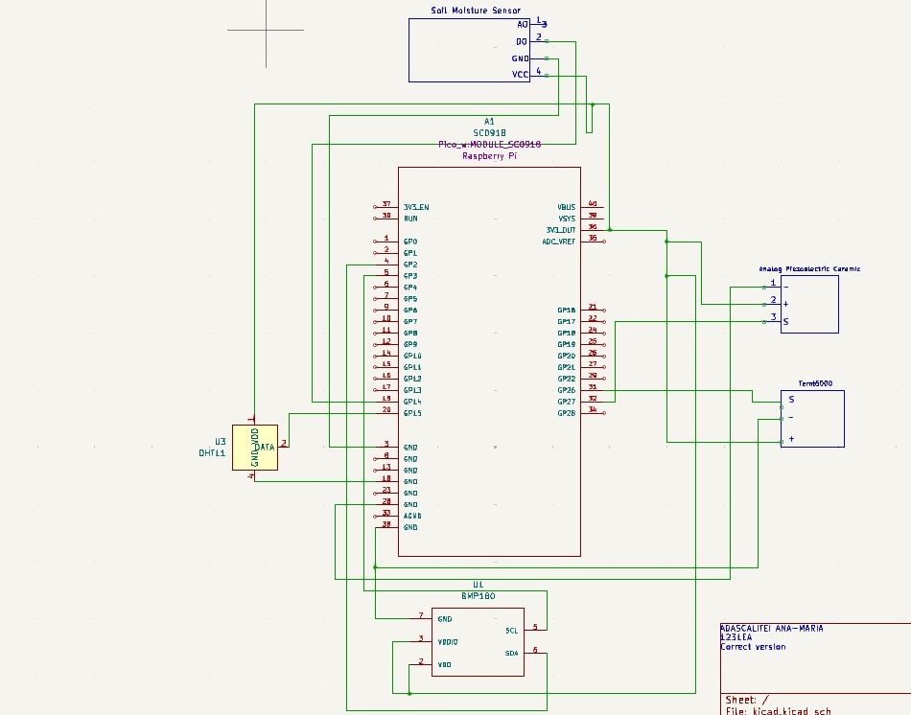
Task: Select the Pico_w:MODULE_SC0918 footprint text
Action: [489, 144]
